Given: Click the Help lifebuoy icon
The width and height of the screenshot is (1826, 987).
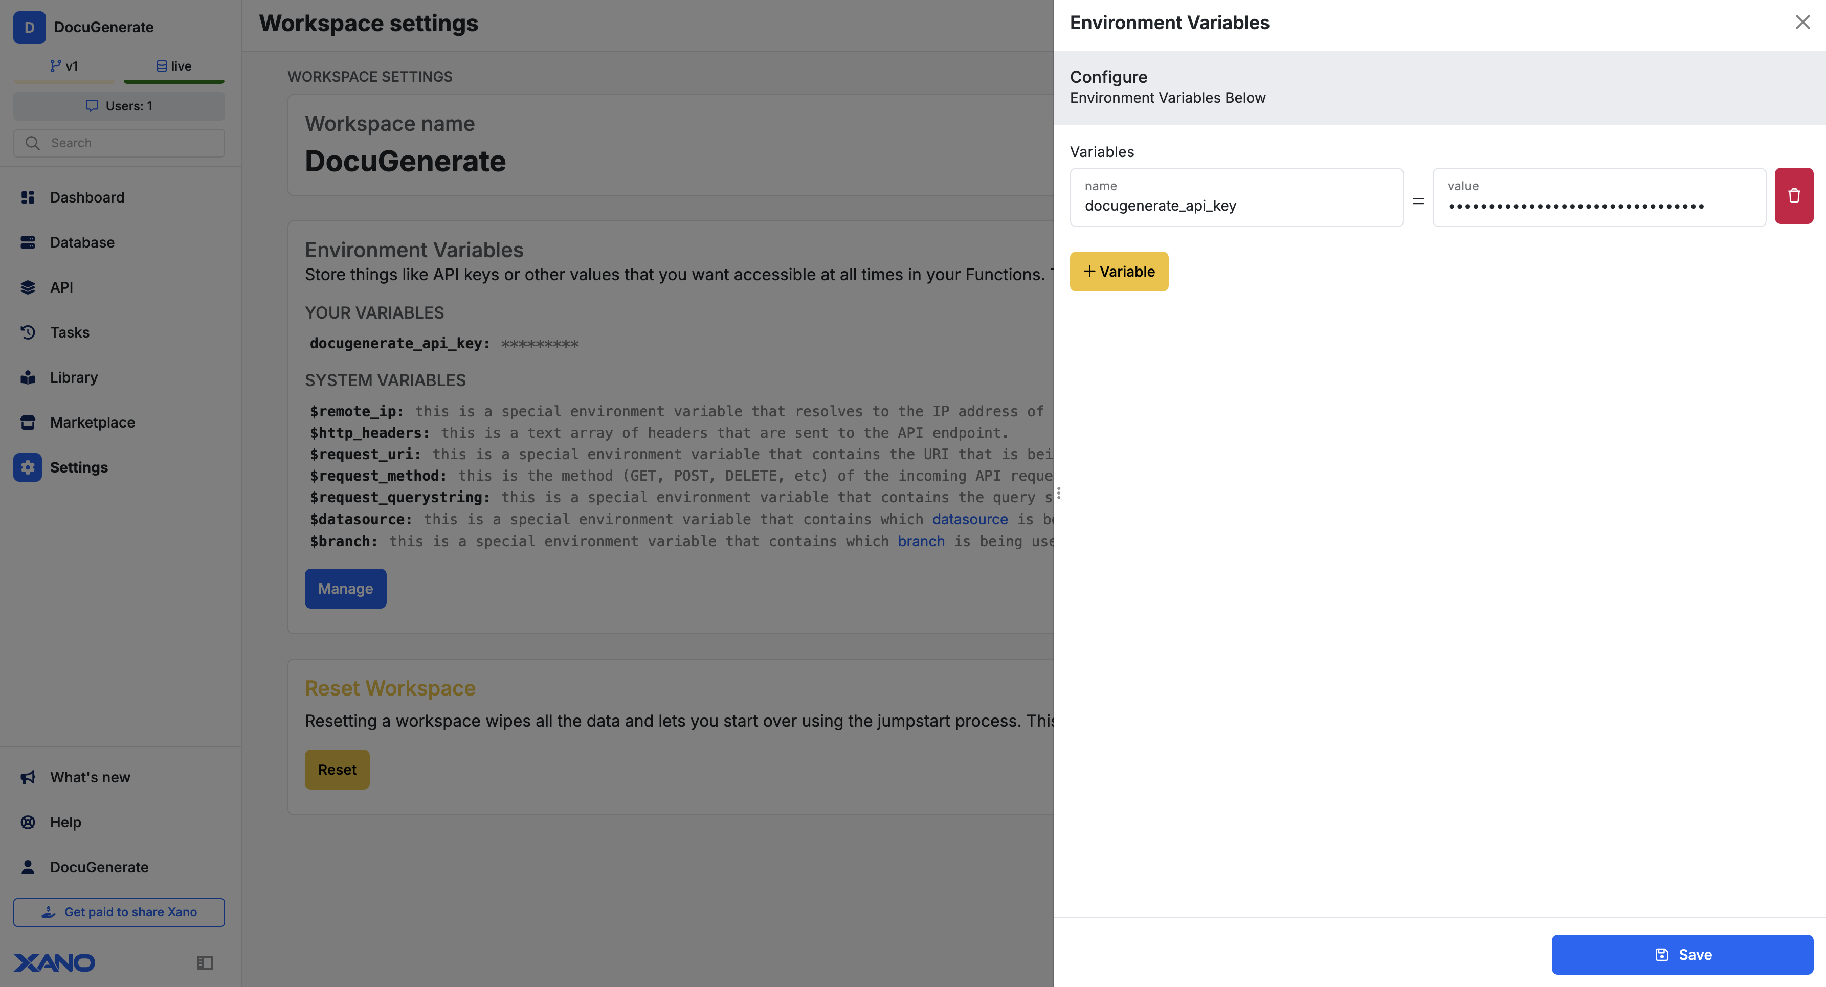Looking at the screenshot, I should click(28, 822).
